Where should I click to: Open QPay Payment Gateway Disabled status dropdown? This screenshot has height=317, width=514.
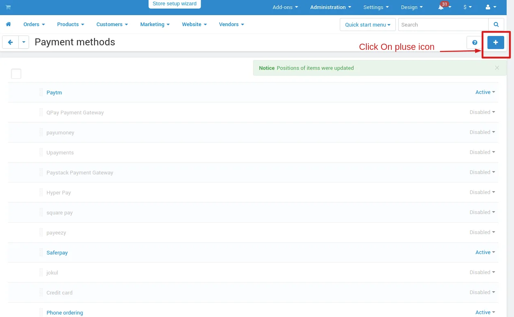click(482, 112)
